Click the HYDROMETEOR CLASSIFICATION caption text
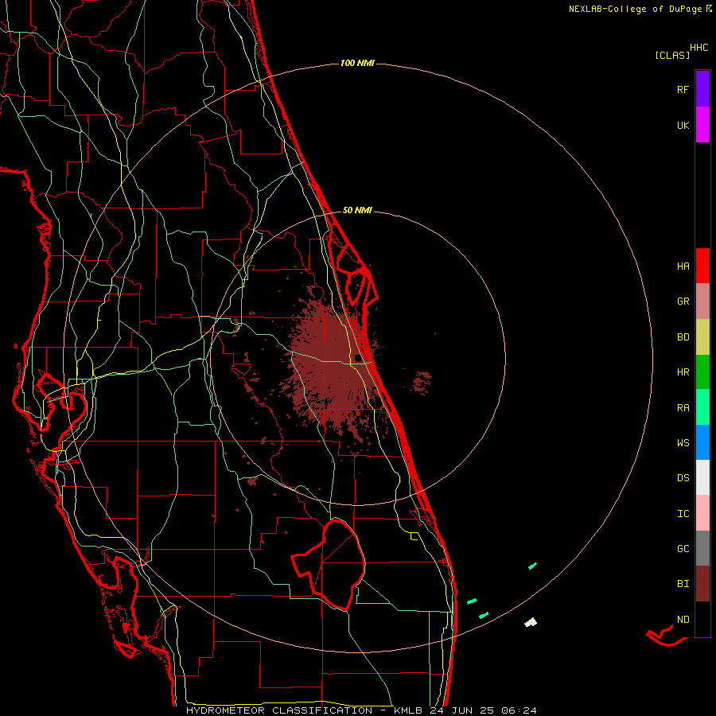The image size is (716, 716). coord(279,710)
